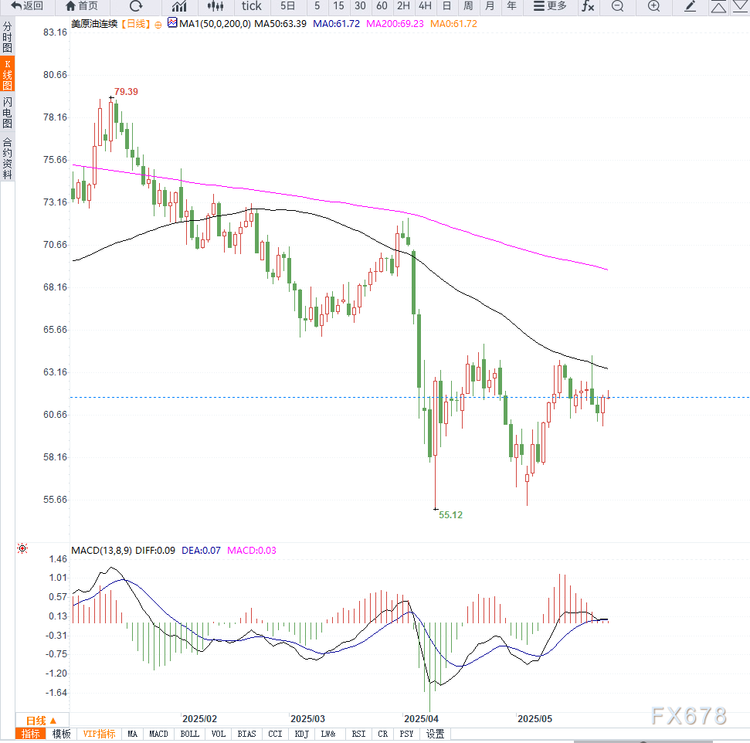750x743 pixels.
Task: Open 设置 settings at bottom bar
Action: tap(435, 734)
